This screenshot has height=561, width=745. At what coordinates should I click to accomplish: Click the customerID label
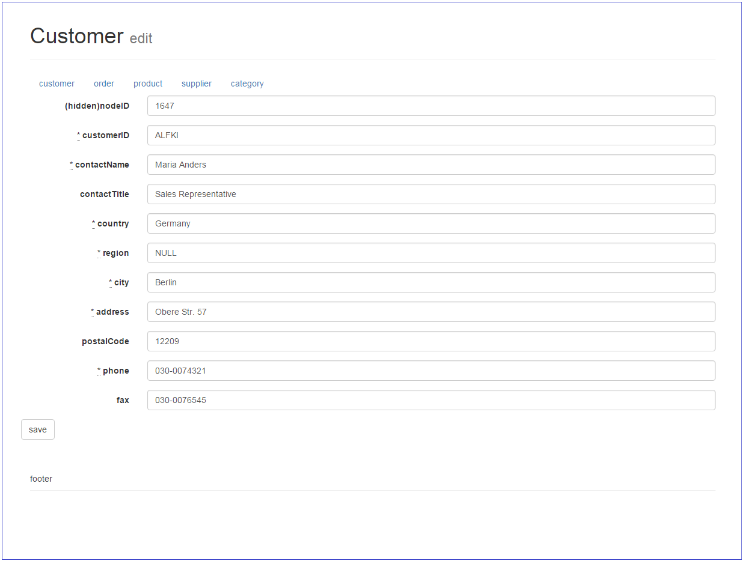click(103, 135)
